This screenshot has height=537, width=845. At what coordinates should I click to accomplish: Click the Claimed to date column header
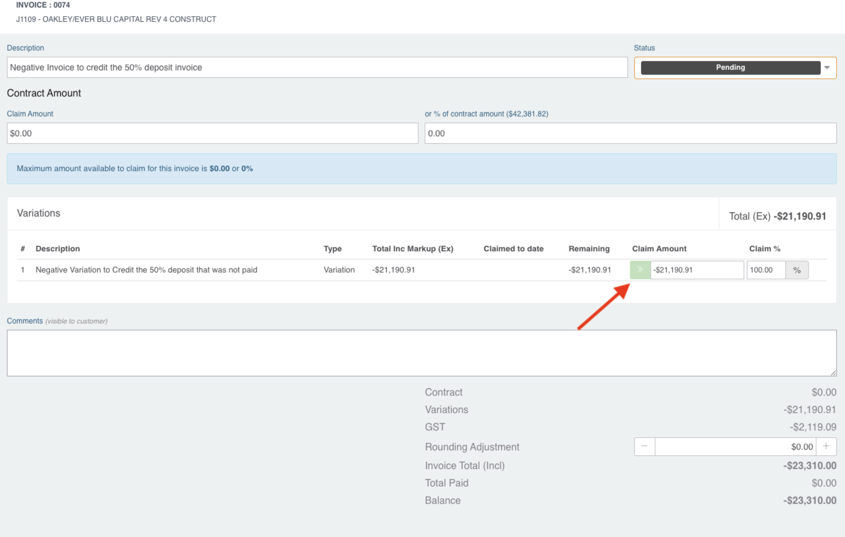(x=513, y=248)
